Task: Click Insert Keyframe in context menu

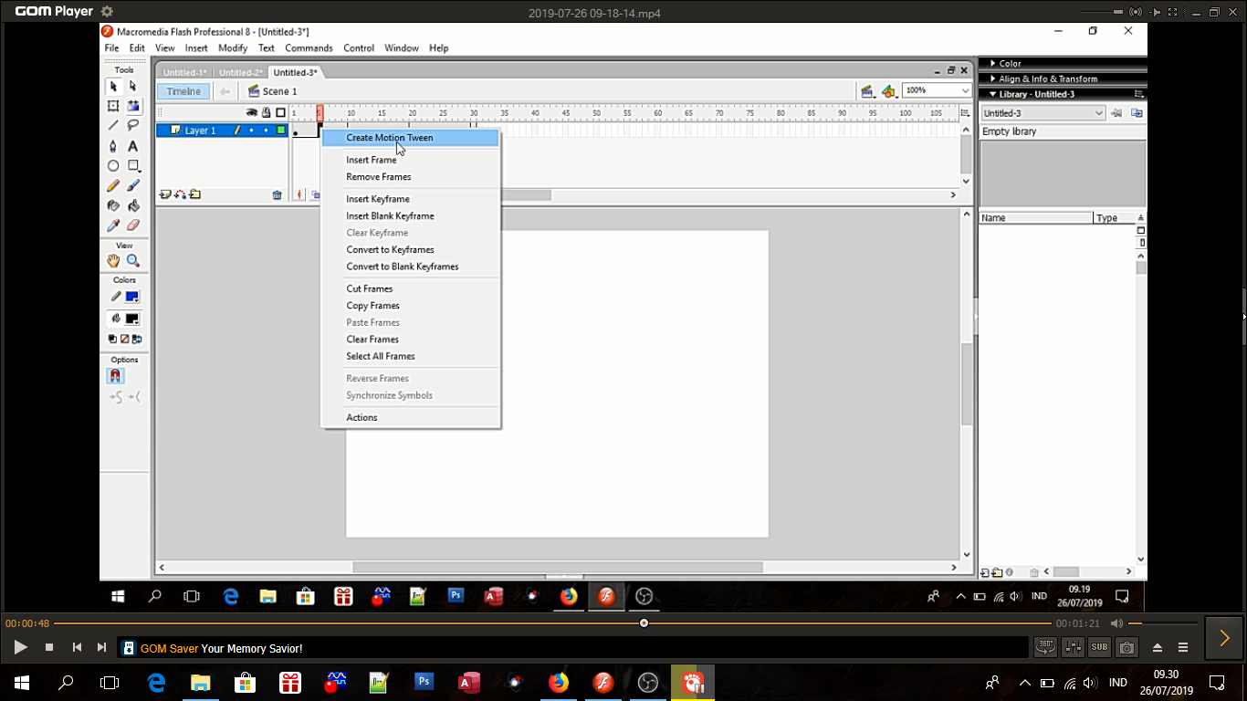Action: 378,199
